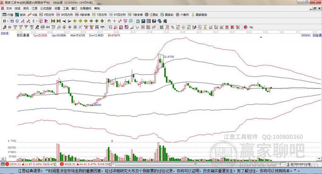322x174 pixels.
Task: Open the T数字表 tool
Action: [x=135, y=15]
